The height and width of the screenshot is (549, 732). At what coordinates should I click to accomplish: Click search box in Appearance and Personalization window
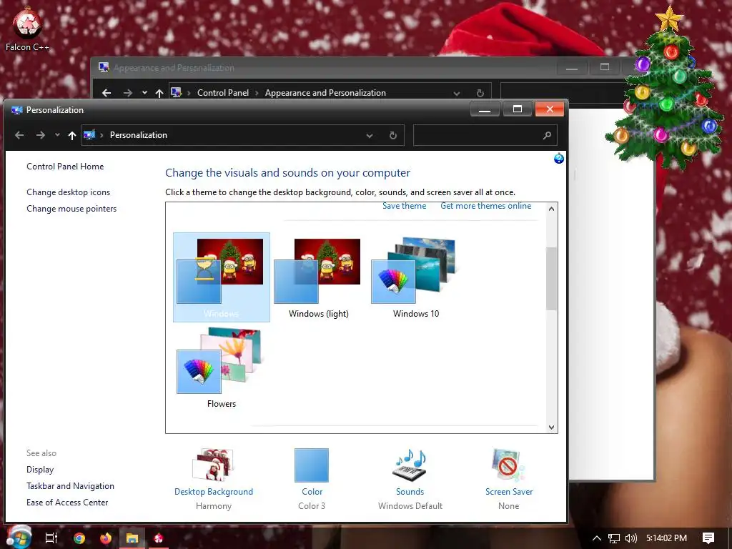tap(563, 92)
